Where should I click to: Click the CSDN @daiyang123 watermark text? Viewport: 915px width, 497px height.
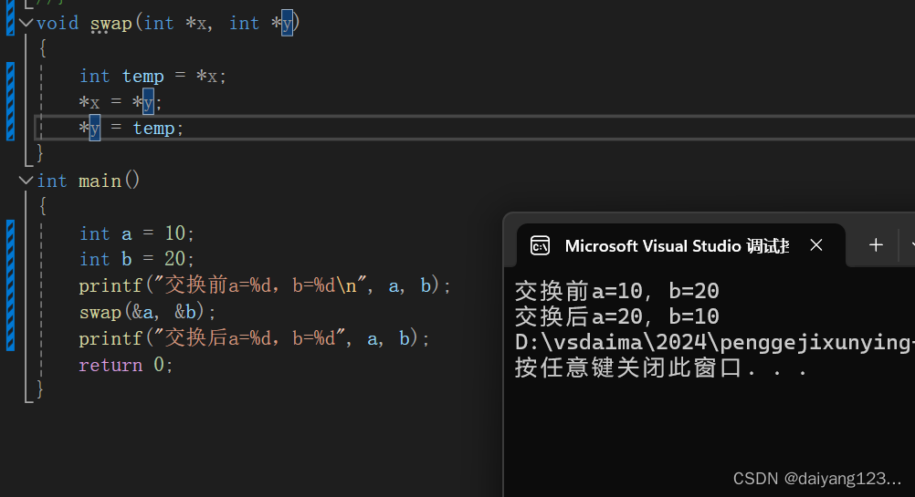click(817, 478)
